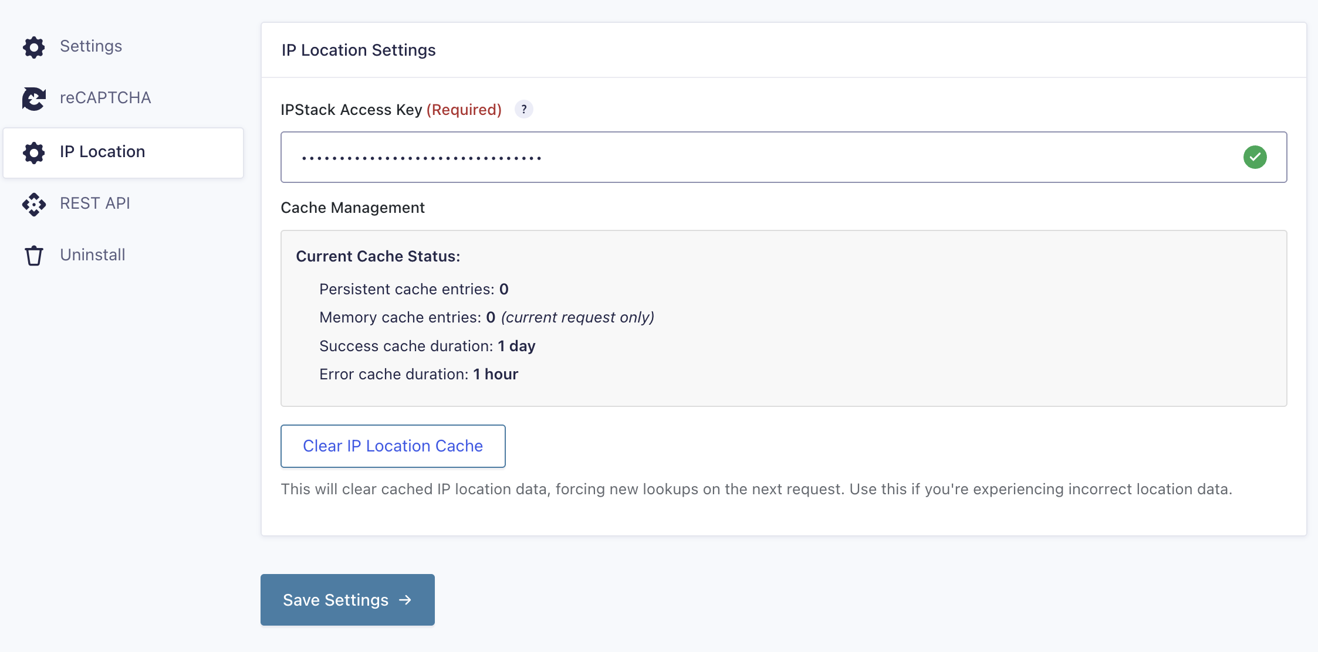Go to the reCAPTCHA section
Viewport: 1318px width, 652px height.
[106, 98]
